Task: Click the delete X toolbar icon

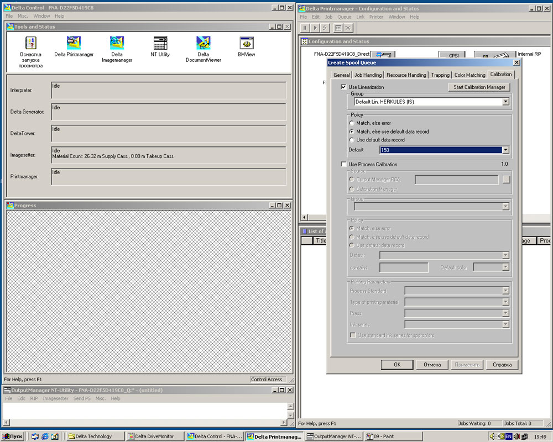Action: pyautogui.click(x=348, y=28)
